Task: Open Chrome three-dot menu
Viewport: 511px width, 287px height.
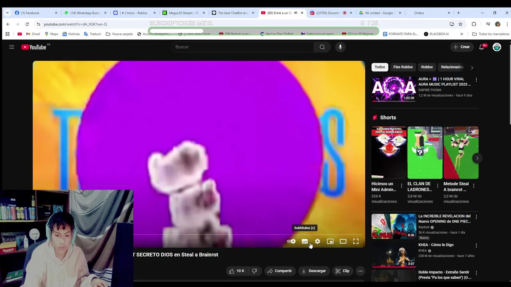Action: point(507,24)
